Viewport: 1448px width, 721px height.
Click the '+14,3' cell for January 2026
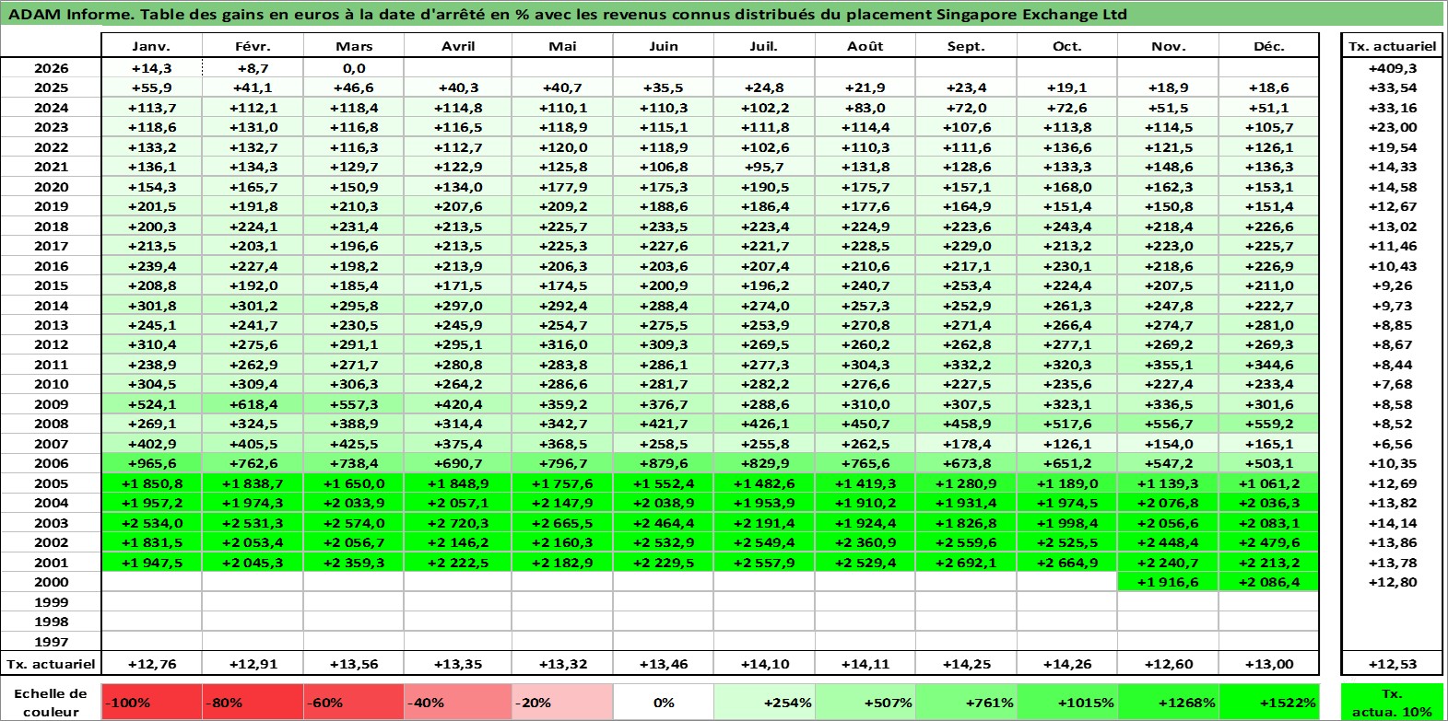[x=151, y=68]
